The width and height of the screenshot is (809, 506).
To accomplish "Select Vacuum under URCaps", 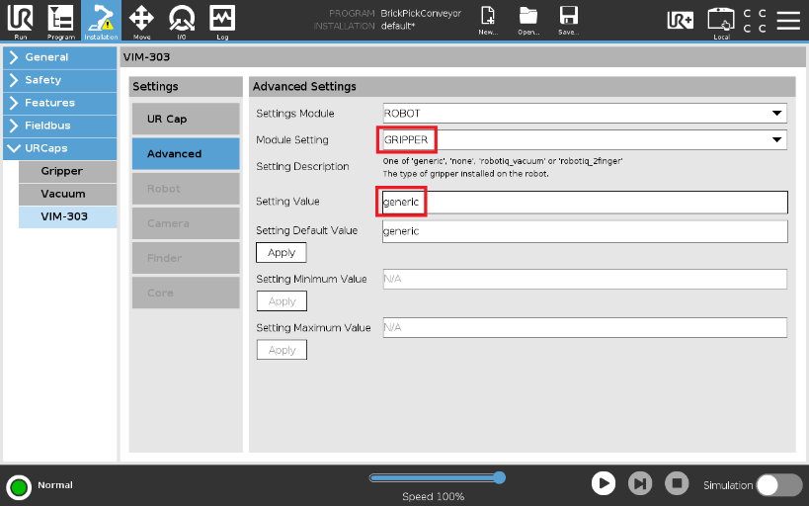I will tap(67, 194).
